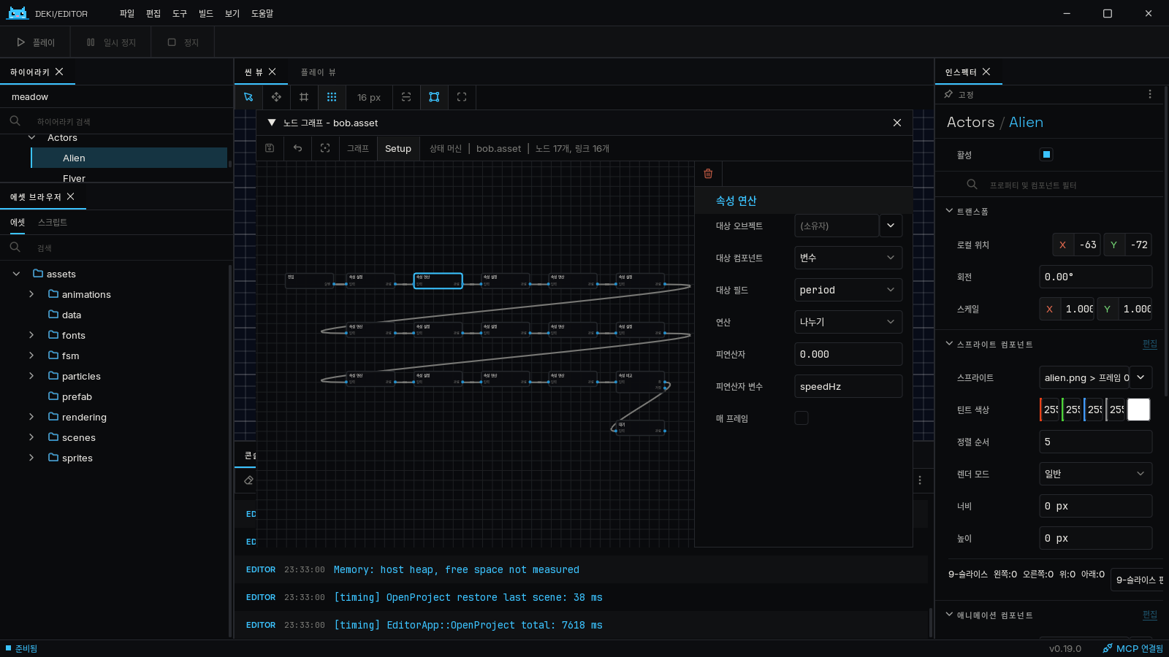This screenshot has width=1169, height=657.
Task: Toggle the bounding box icon in scene toolbar
Action: [x=434, y=97]
